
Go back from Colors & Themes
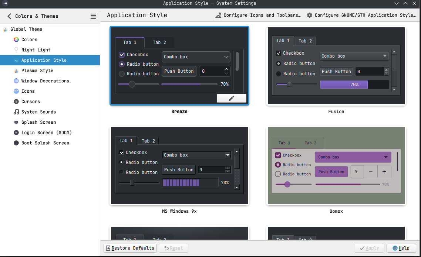(9, 16)
